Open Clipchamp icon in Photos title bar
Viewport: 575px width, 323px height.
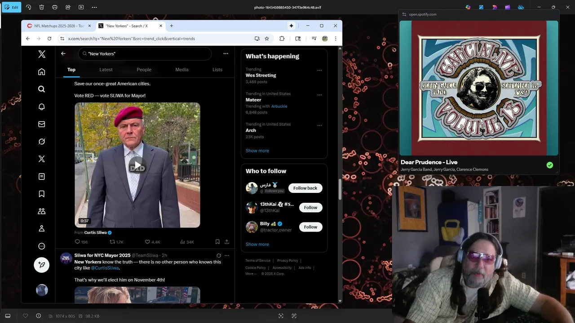[508, 7]
